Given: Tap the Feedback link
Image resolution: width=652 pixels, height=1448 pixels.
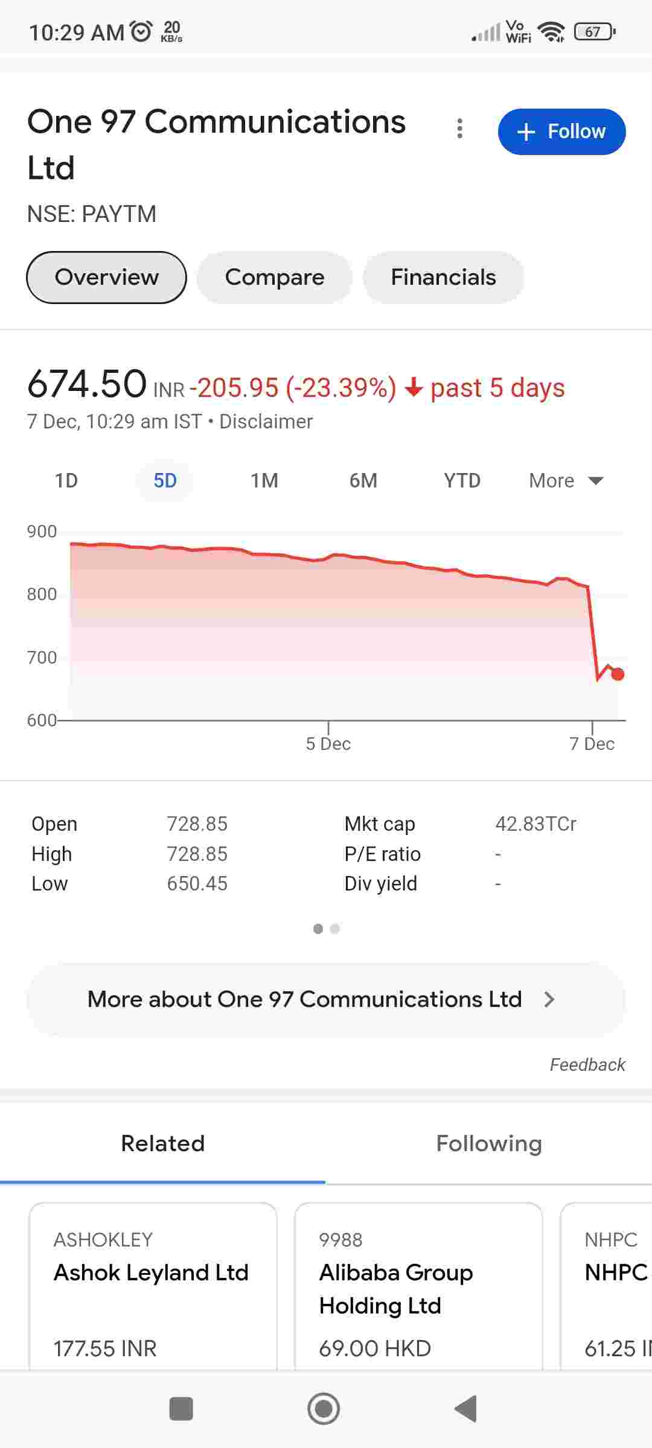Looking at the screenshot, I should point(587,1065).
